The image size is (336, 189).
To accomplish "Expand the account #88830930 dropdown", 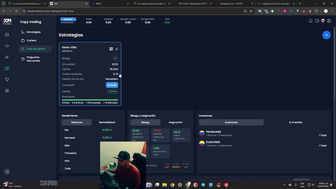I will click(x=68, y=23).
